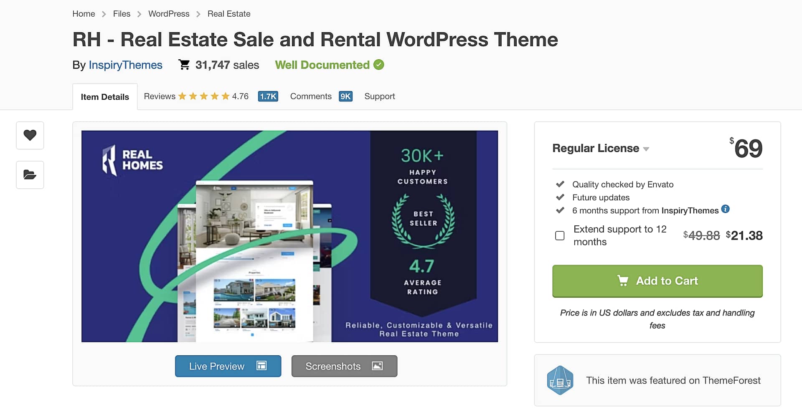Viewport: 802px width, 412px height.
Task: Click the shopping cart icon beside sales count
Action: click(x=184, y=65)
